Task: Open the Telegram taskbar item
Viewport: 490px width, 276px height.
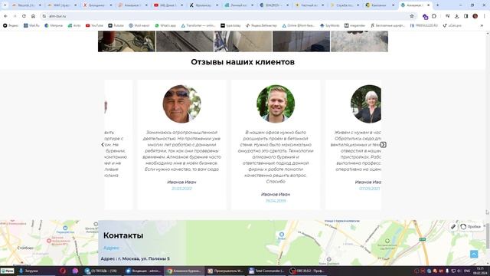Action: pyautogui.click(x=101, y=271)
